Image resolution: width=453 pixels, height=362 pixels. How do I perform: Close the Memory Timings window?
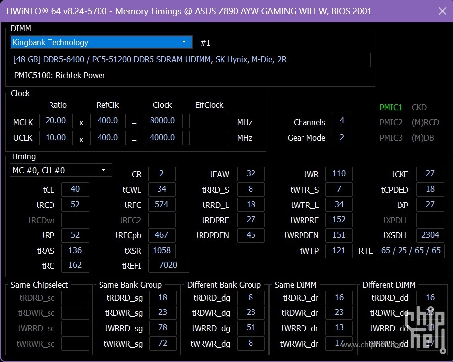click(x=442, y=11)
